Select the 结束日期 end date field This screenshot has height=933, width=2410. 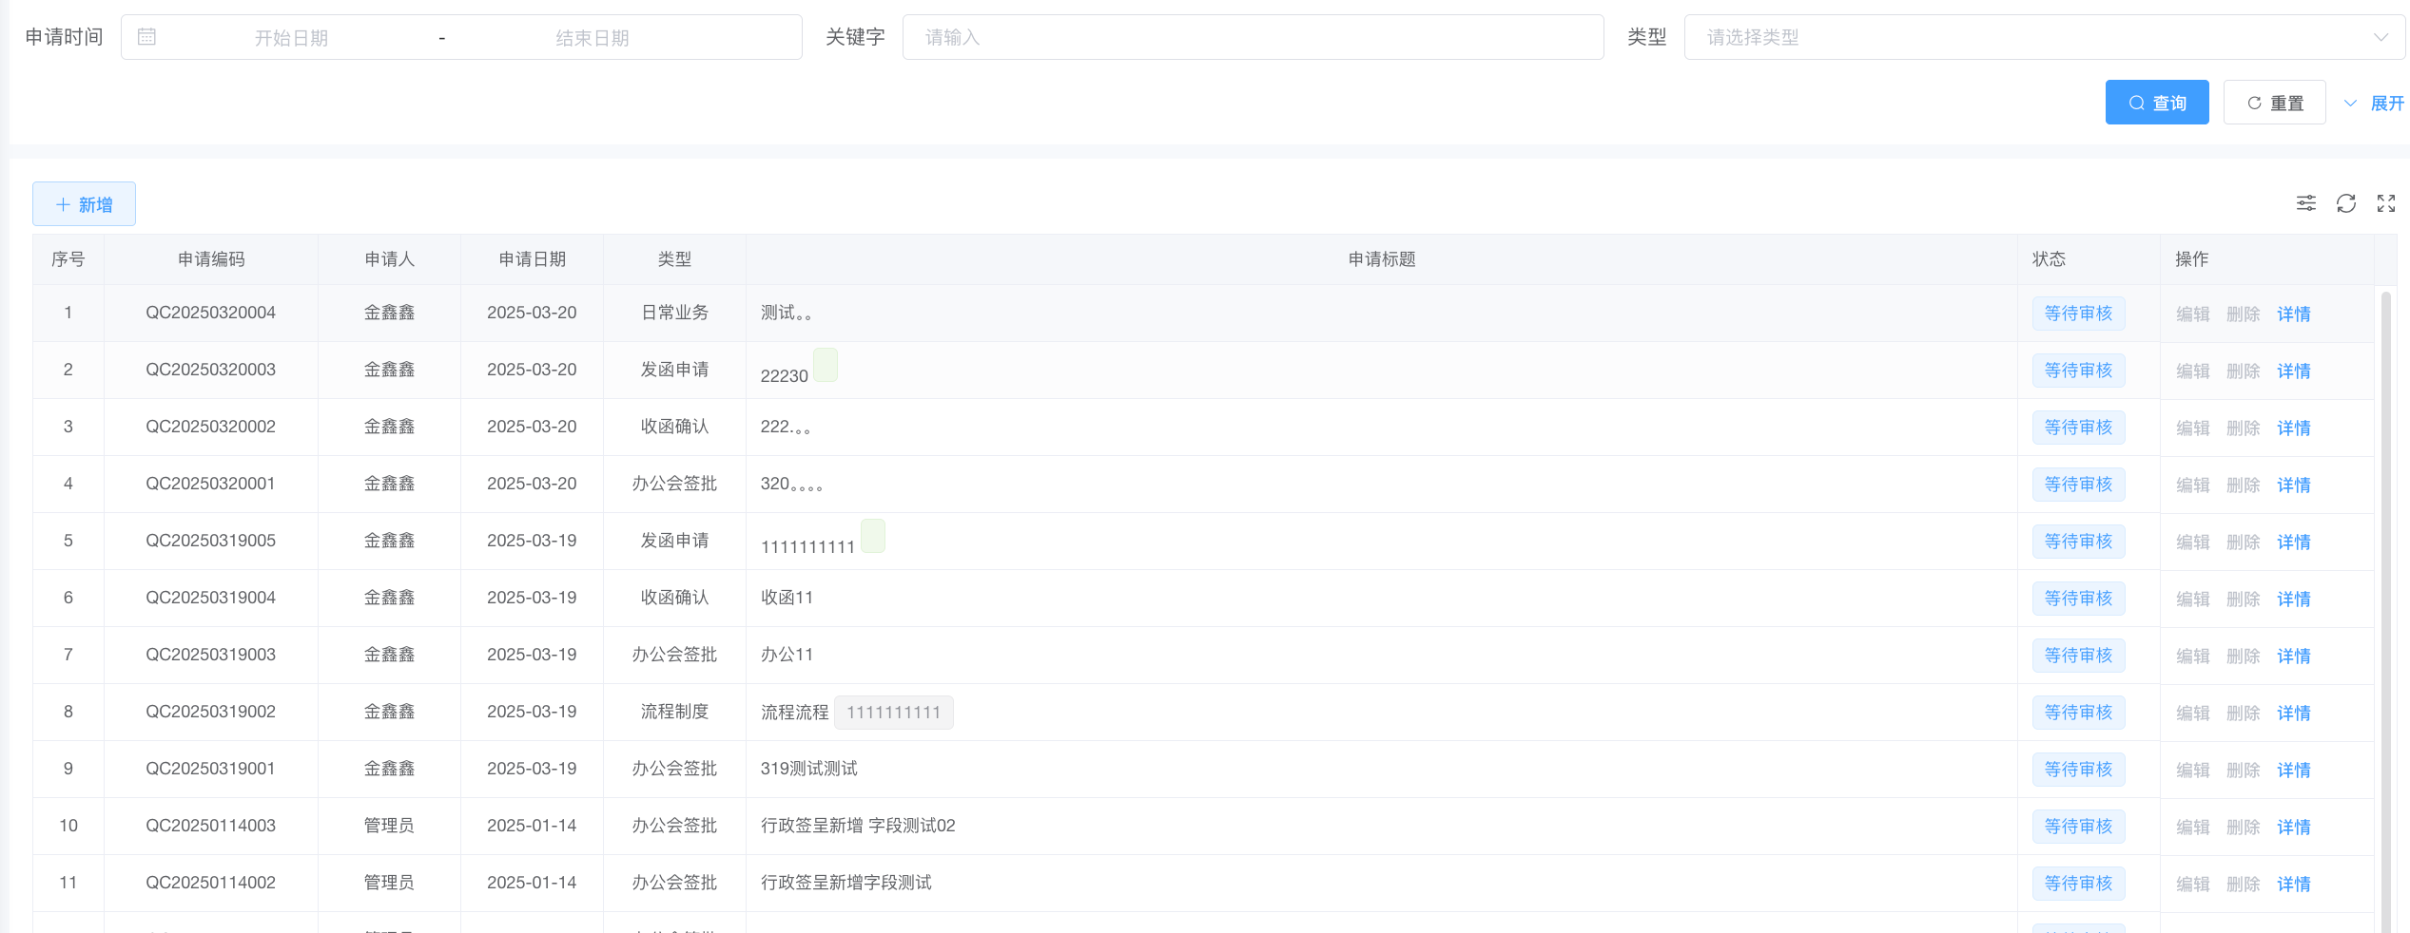coord(592,38)
